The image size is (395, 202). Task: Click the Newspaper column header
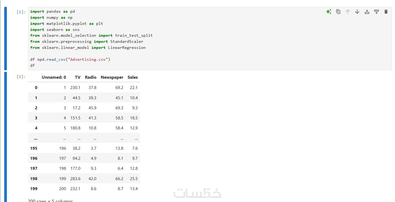click(x=112, y=77)
